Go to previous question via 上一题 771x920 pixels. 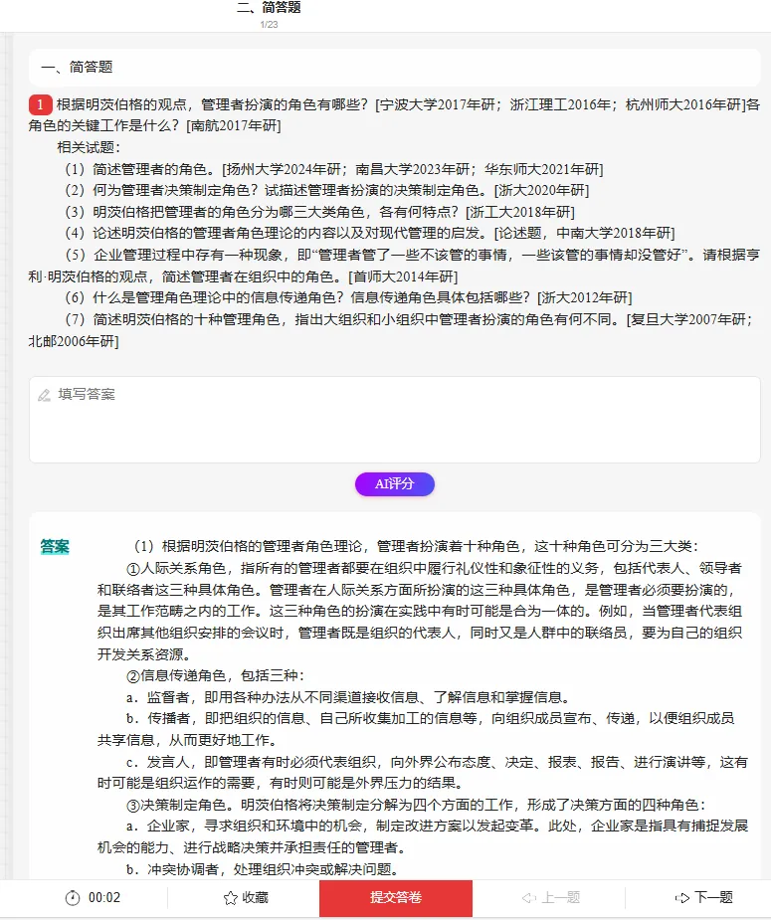click(551, 898)
